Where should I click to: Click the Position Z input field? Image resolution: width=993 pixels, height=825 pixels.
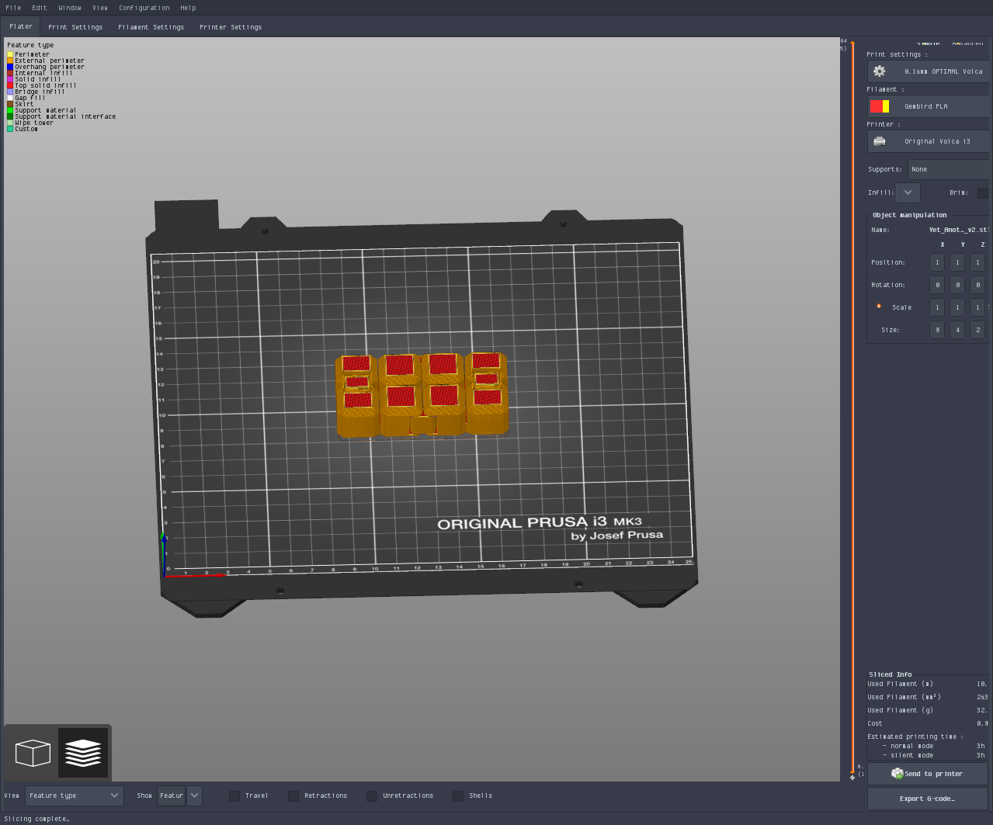click(x=978, y=262)
